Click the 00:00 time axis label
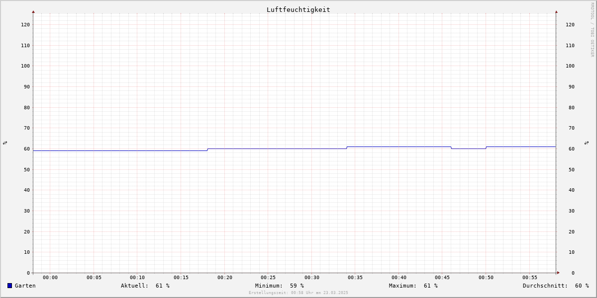Viewport: 597px width, 298px height. (50, 277)
